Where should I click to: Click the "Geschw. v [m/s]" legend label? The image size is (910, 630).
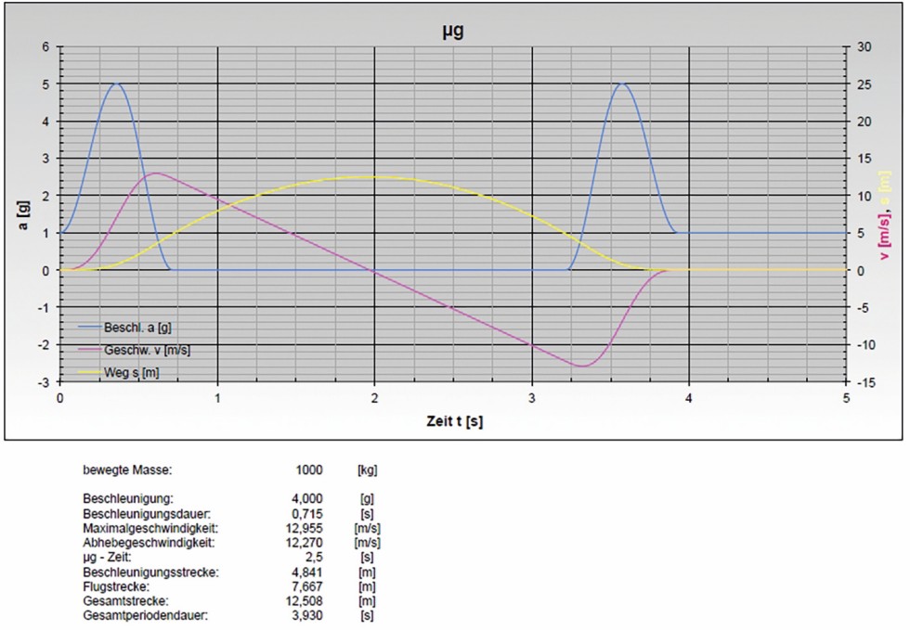tap(148, 350)
